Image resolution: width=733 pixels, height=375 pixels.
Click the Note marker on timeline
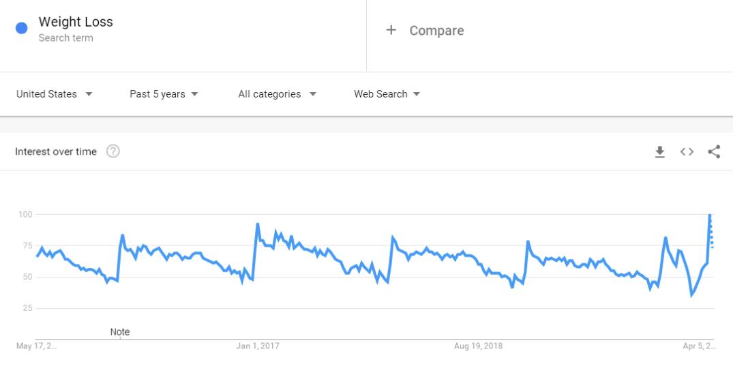tap(120, 332)
